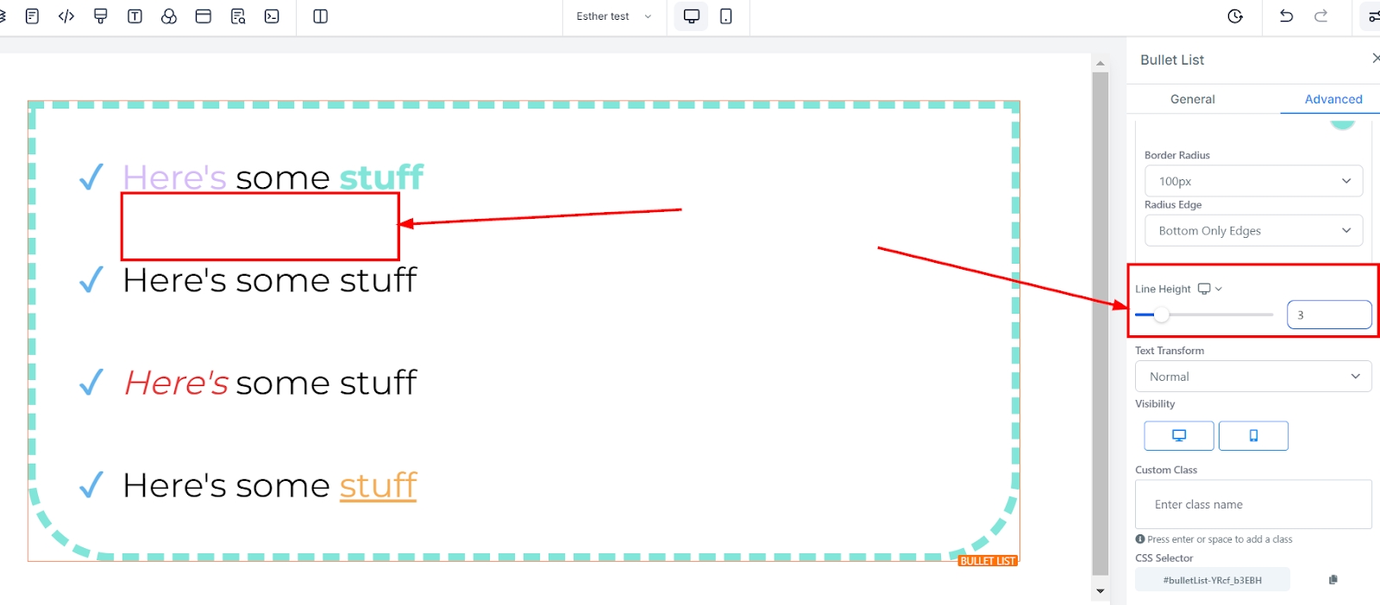Undo the last change
This screenshot has width=1380, height=605.
click(x=1286, y=16)
